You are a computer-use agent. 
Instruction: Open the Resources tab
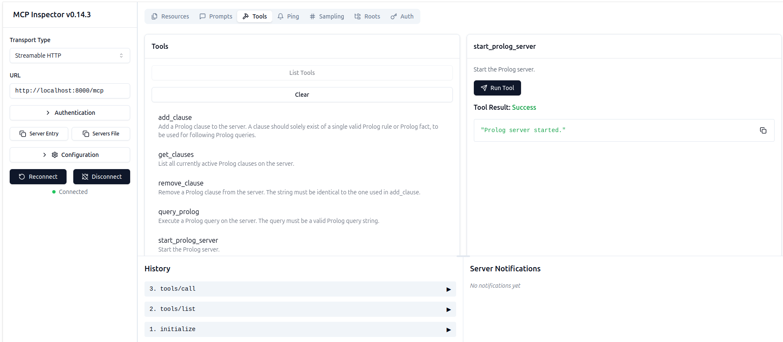(170, 16)
